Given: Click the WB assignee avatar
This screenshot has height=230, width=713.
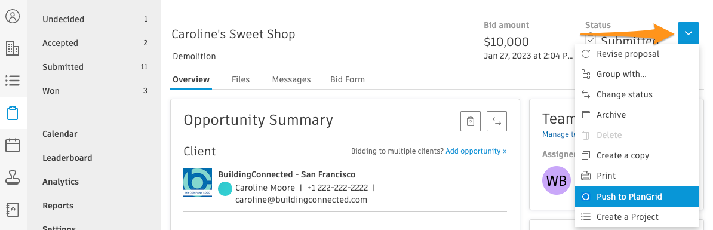Looking at the screenshot, I should coord(557,180).
